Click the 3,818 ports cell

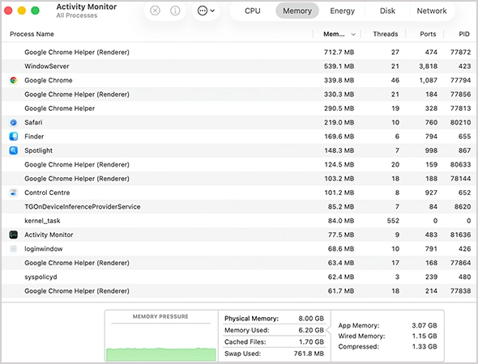point(428,66)
